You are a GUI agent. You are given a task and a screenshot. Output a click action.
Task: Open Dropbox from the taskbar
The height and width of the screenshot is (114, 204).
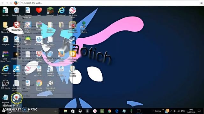[80, 111]
